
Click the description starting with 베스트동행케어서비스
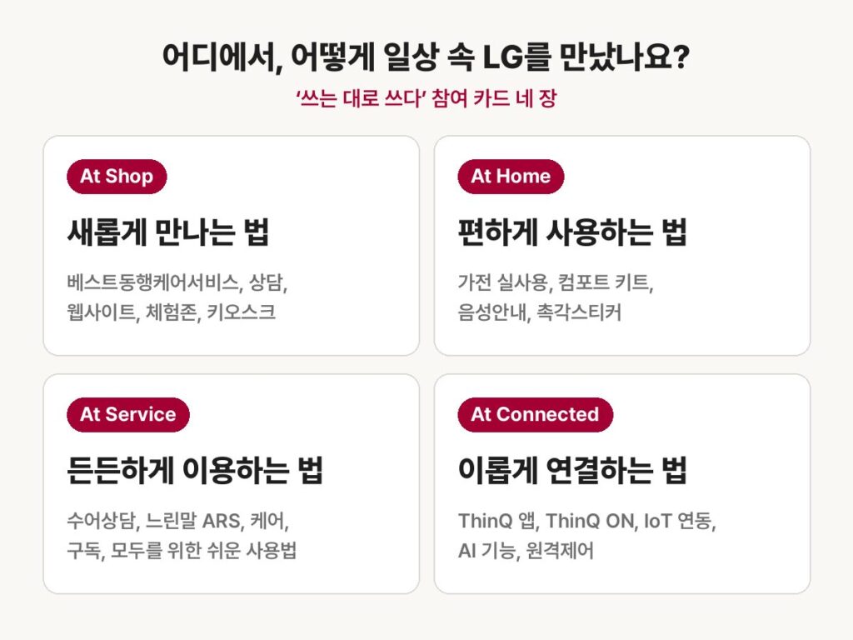point(177,282)
